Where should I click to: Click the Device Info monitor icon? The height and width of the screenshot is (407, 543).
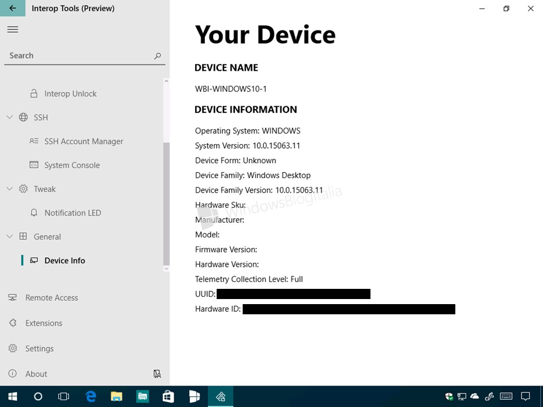coord(34,260)
